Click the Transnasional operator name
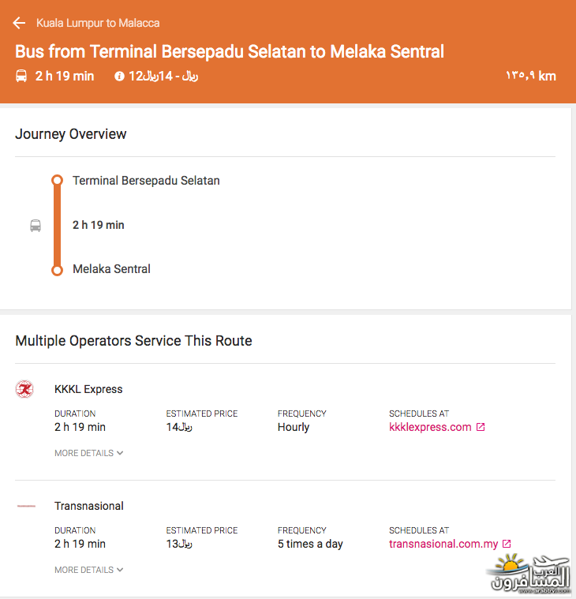 point(89,506)
